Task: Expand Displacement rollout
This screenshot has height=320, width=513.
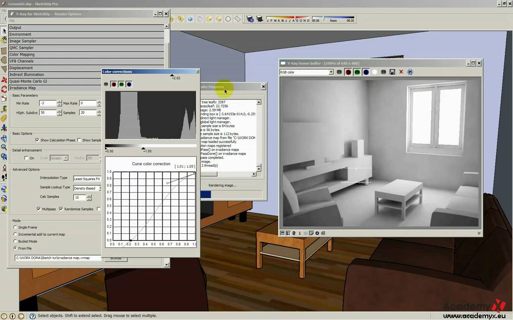Action: tap(86, 68)
